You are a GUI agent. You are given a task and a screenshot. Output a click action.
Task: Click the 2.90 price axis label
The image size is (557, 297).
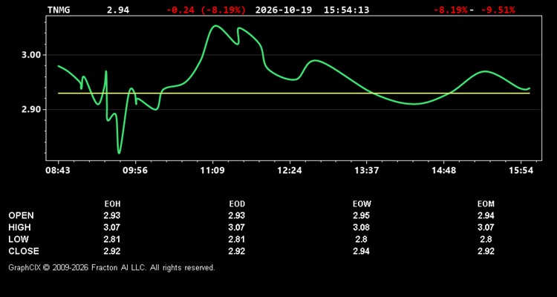pyautogui.click(x=30, y=109)
